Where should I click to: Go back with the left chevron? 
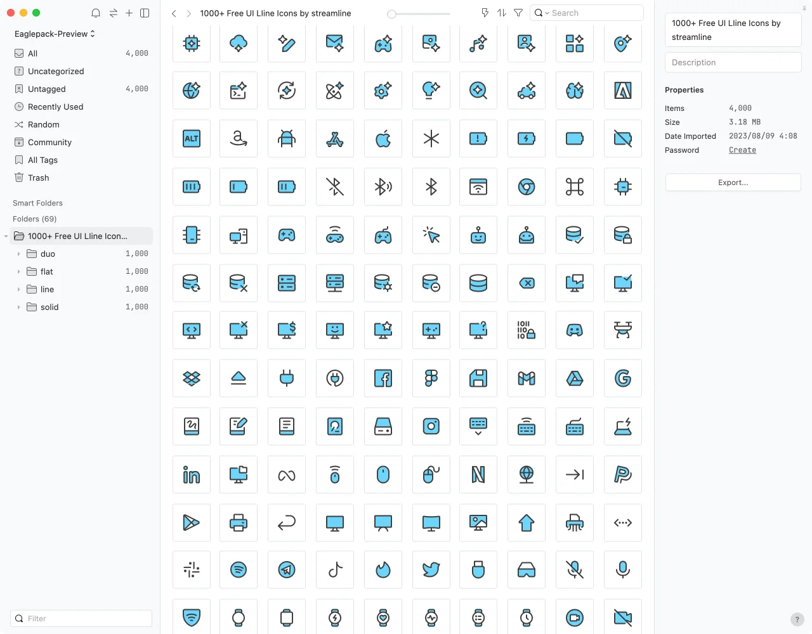point(174,13)
